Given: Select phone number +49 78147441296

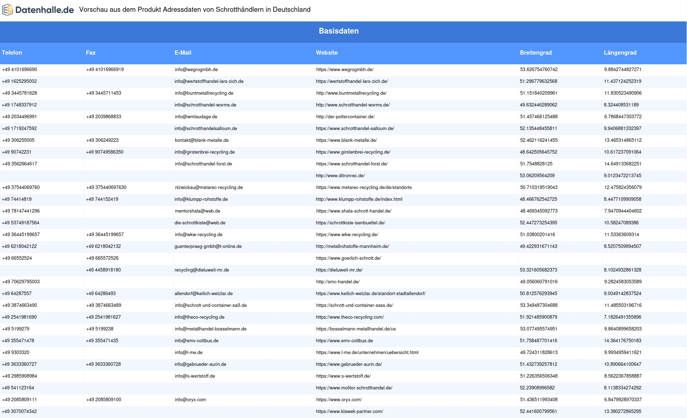Looking at the screenshot, I should click(x=21, y=211).
